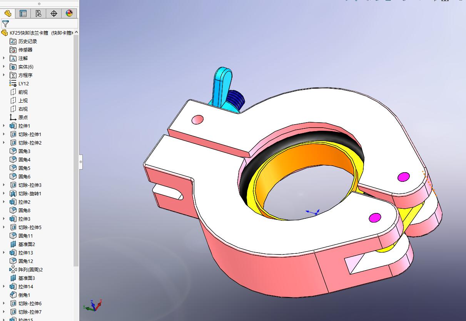Collapse the feature tree panel using splitter handle
The height and width of the screenshot is (321, 466).
81,162
